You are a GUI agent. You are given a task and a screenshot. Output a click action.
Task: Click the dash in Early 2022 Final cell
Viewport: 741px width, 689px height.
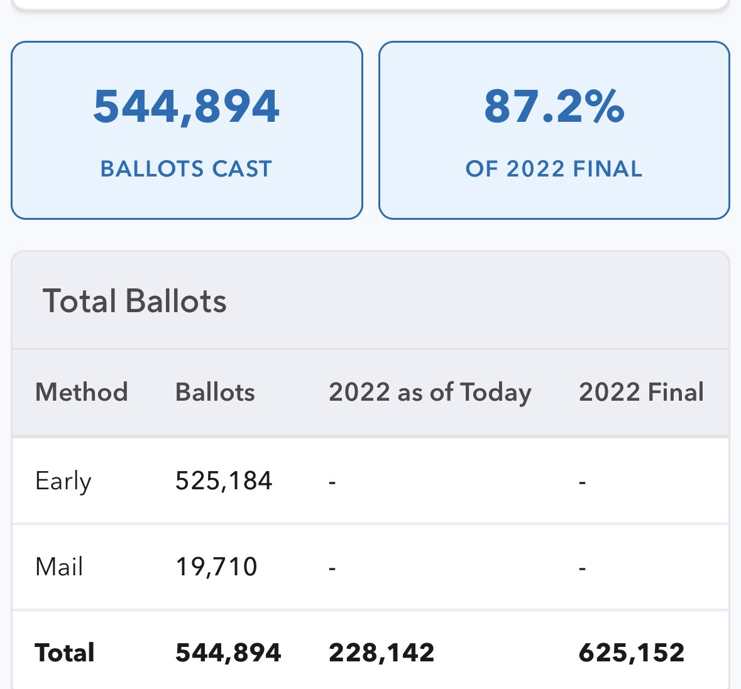click(583, 482)
